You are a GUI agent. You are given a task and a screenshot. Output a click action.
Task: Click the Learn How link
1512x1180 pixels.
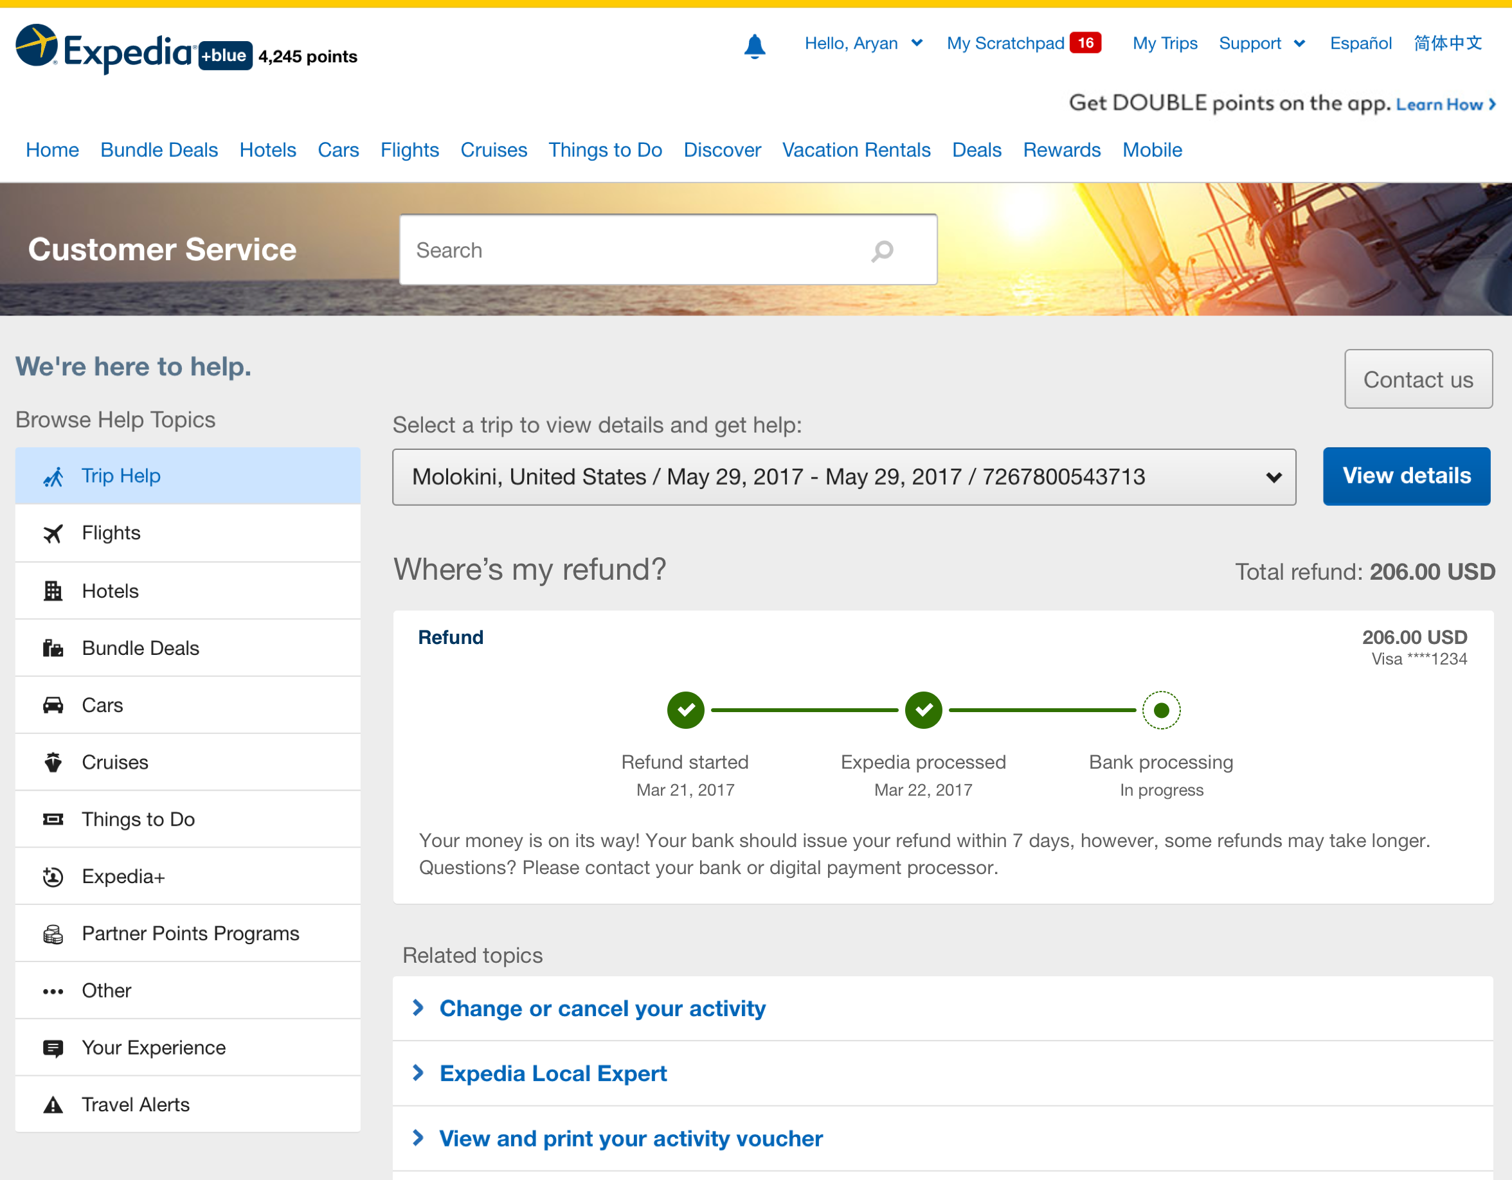tap(1446, 105)
